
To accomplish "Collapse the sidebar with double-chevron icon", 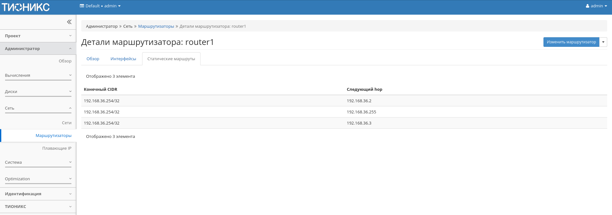I will [69, 22].
